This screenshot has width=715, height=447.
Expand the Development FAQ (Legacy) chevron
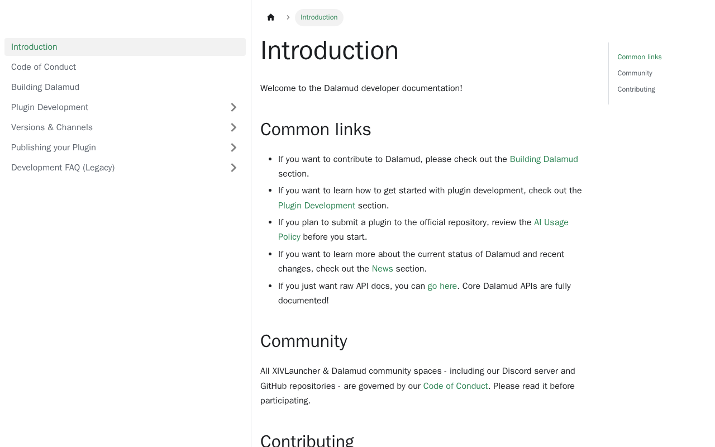[x=233, y=168]
